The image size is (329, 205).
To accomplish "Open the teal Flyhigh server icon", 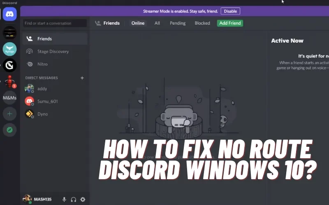I will pos(9,49).
